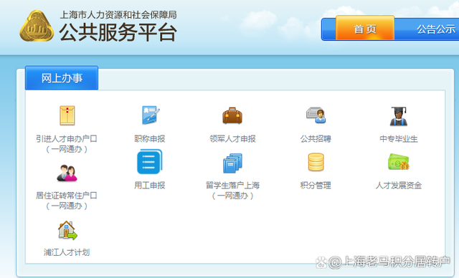This screenshot has height=278, width=459.
Task: Open the 浦江人才计划 text link
Action: (x=67, y=252)
